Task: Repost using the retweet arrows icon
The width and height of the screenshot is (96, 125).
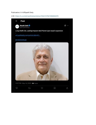Action: click(29, 88)
